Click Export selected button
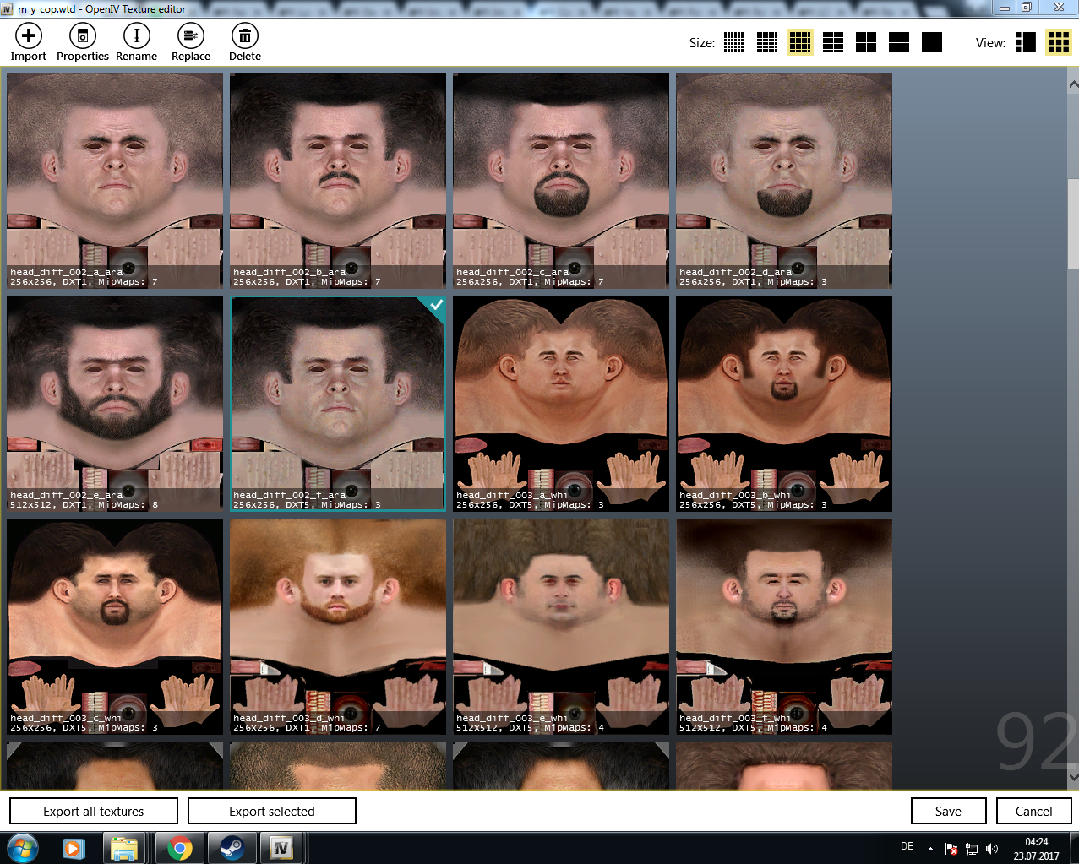1079x864 pixels. 272,811
